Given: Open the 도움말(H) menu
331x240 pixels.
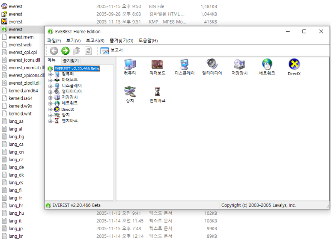Looking at the screenshot, I should tap(148, 41).
